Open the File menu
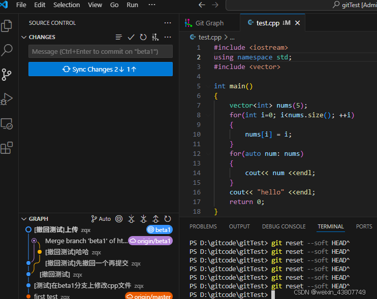This screenshot has width=377, height=299. (x=21, y=5)
